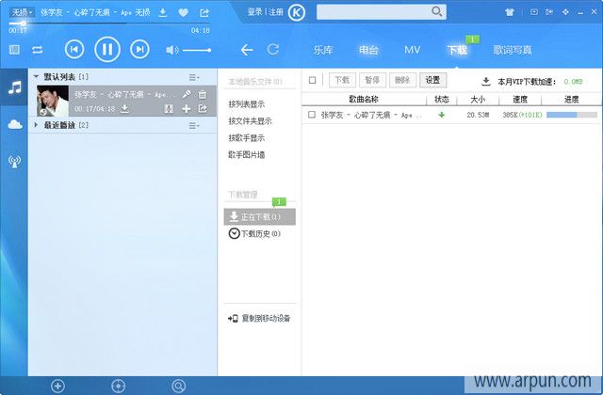This screenshot has height=395, width=603.
Task: Open 下载历史 list
Action: [x=254, y=234]
